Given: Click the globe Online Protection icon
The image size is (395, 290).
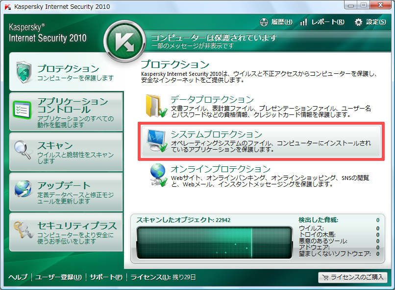Looking at the screenshot, I should (x=158, y=176).
